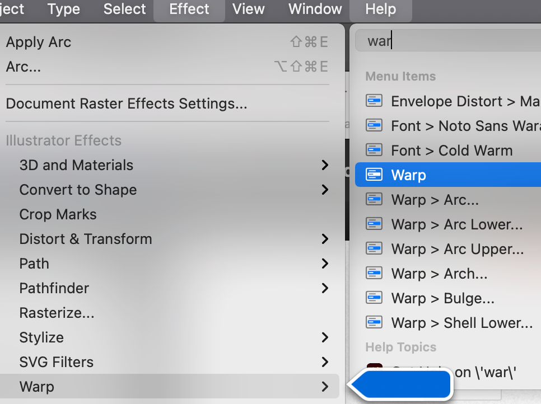The height and width of the screenshot is (404, 541).
Task: Click icon beside Warp > Bulge... result
Action: point(374,298)
